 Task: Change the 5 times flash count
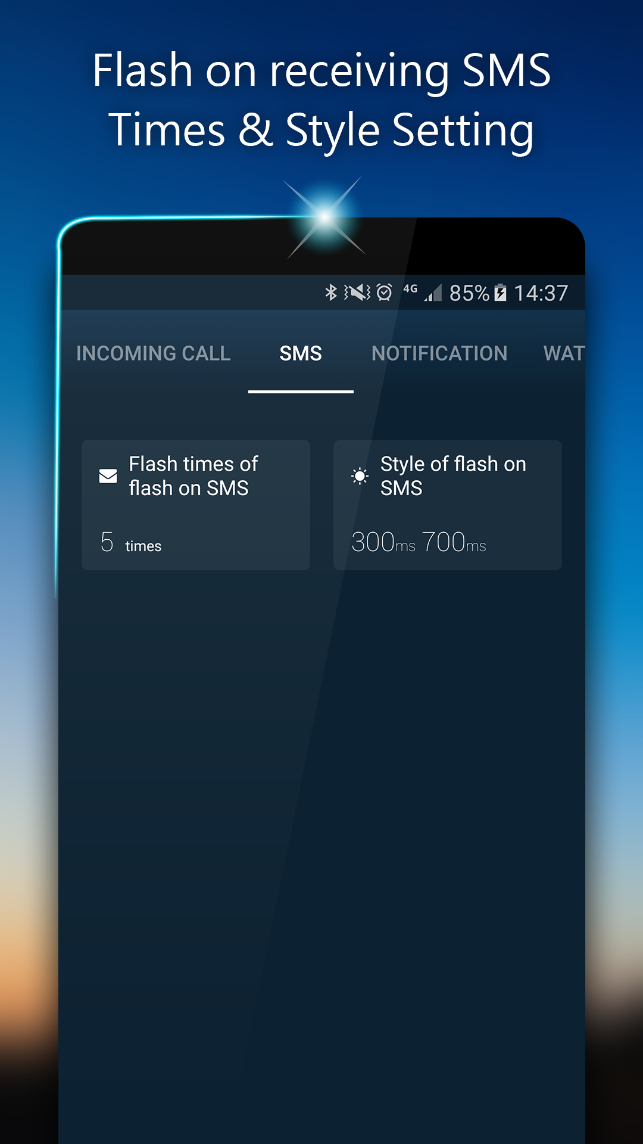click(131, 543)
